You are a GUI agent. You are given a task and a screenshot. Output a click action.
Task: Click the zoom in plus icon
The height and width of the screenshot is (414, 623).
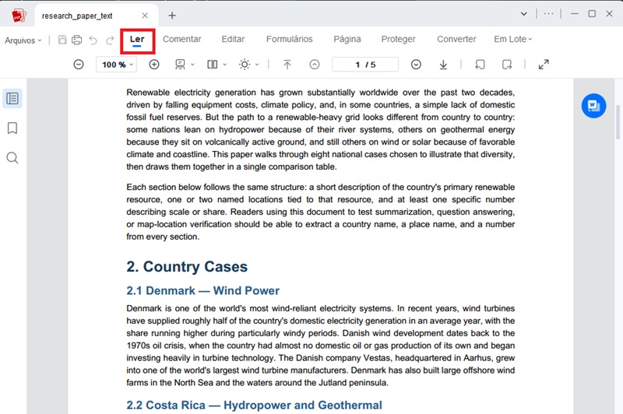(x=154, y=65)
